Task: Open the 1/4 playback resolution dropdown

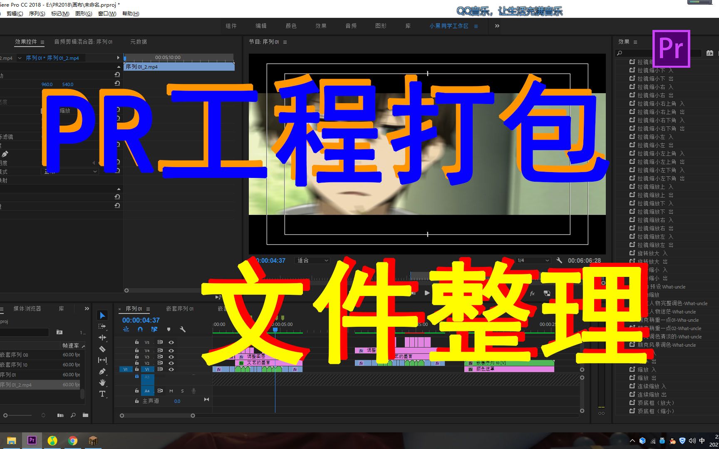Action: [x=532, y=260]
